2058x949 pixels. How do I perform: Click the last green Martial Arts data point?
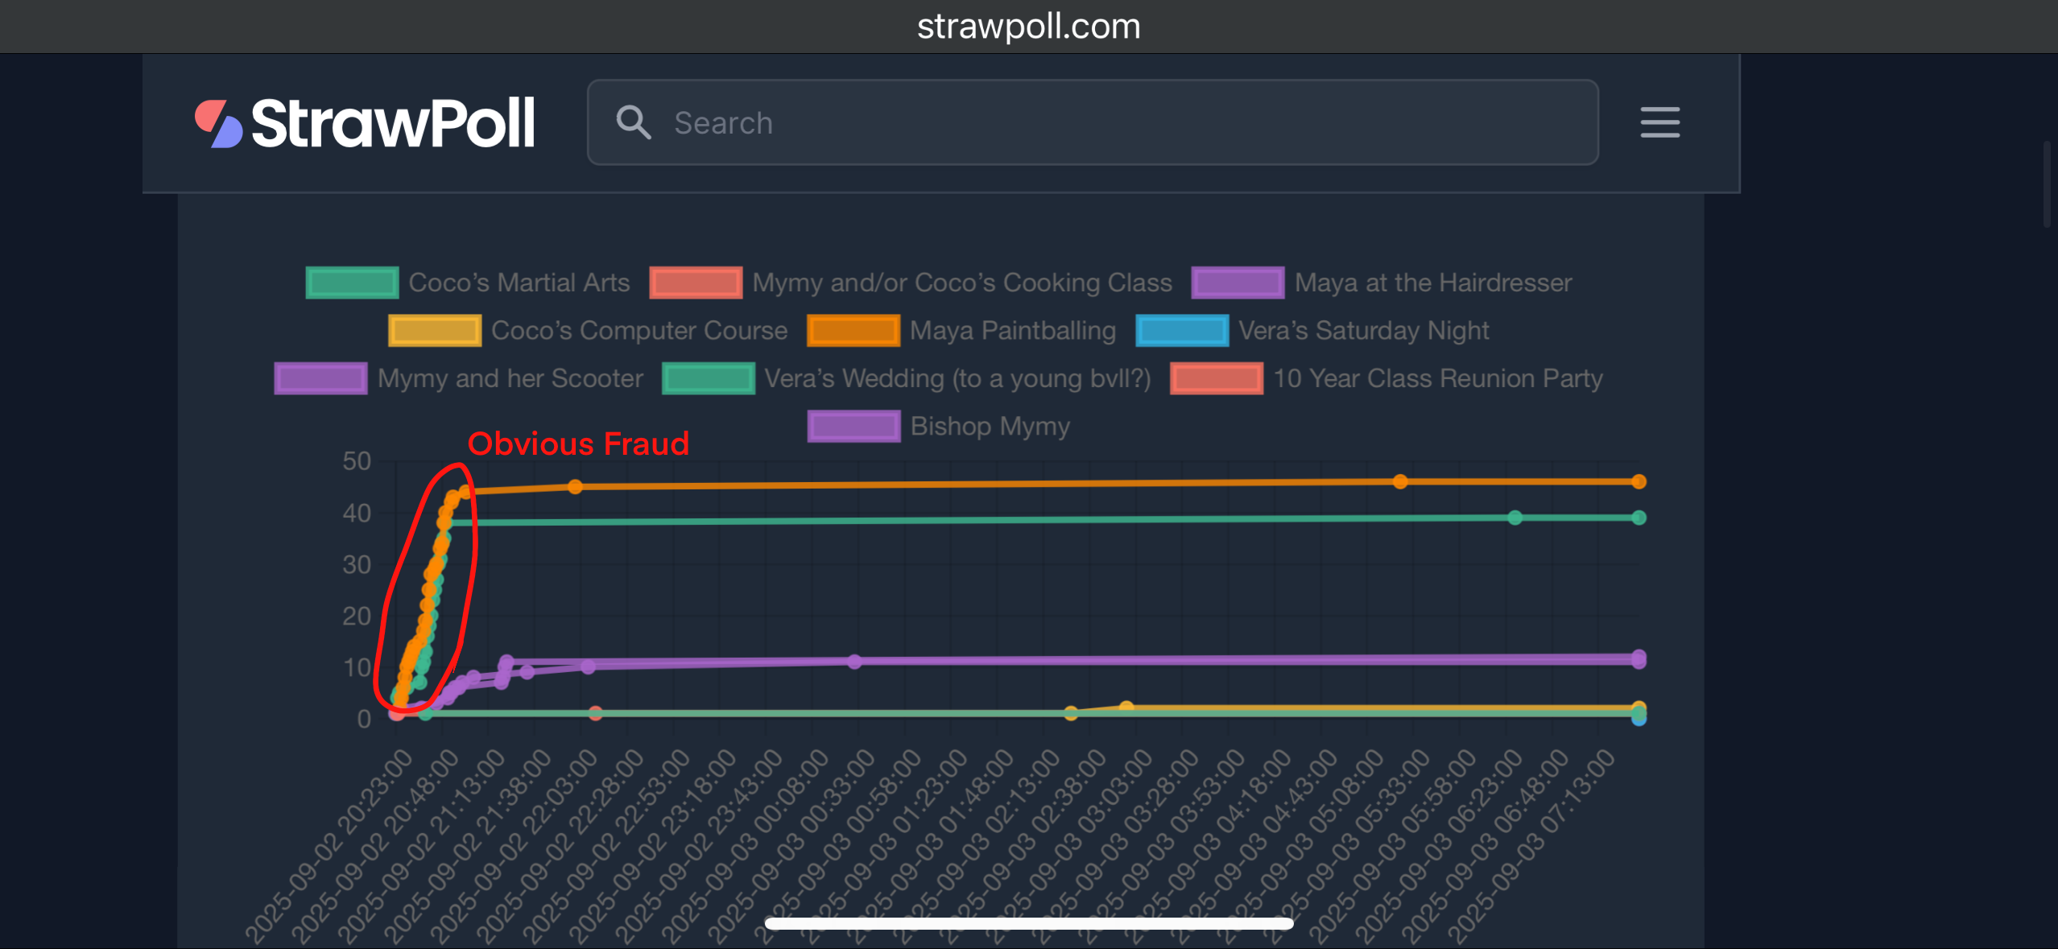point(1639,518)
